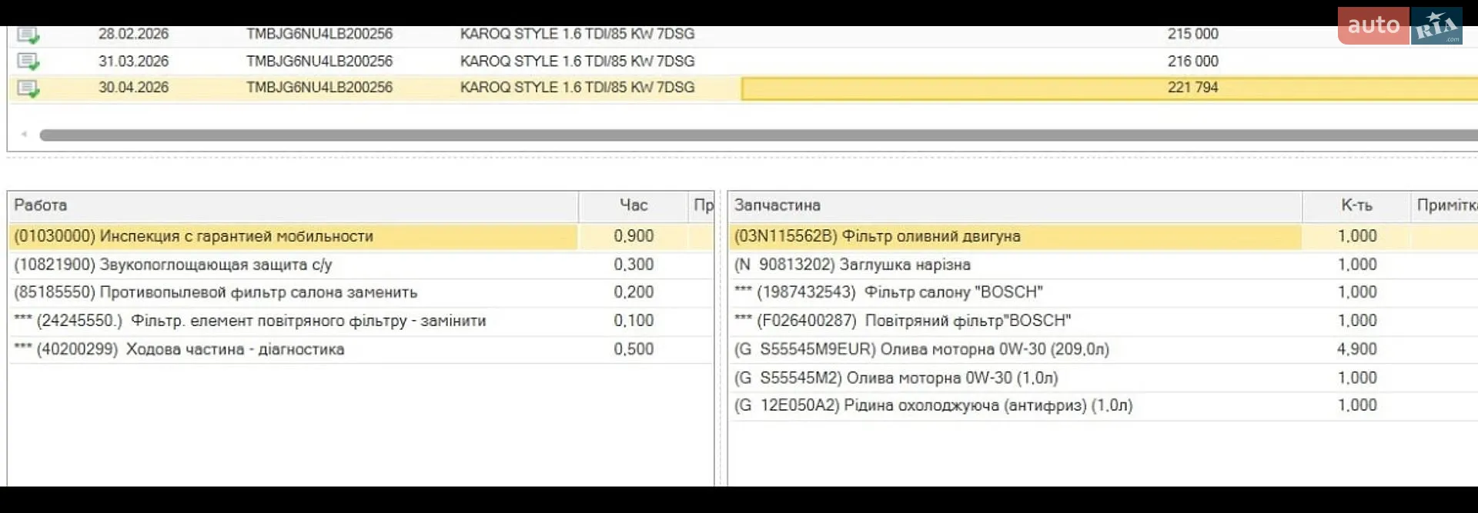Select part 'Олива моторна 0W-30 (209,0л)'
The height and width of the screenshot is (513, 1478).
coord(1102,349)
